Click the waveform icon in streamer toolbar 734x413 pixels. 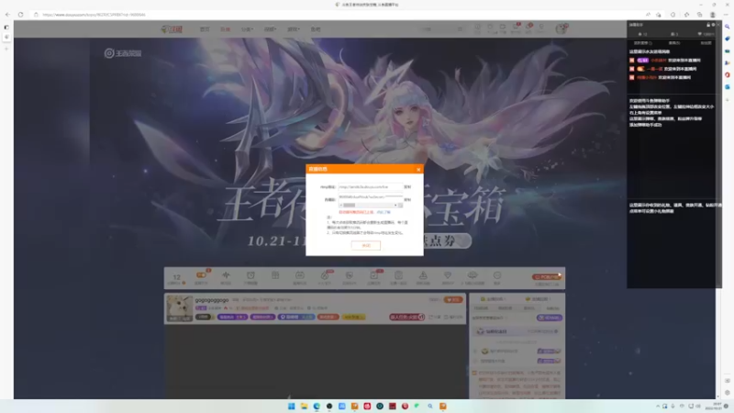[226, 275]
